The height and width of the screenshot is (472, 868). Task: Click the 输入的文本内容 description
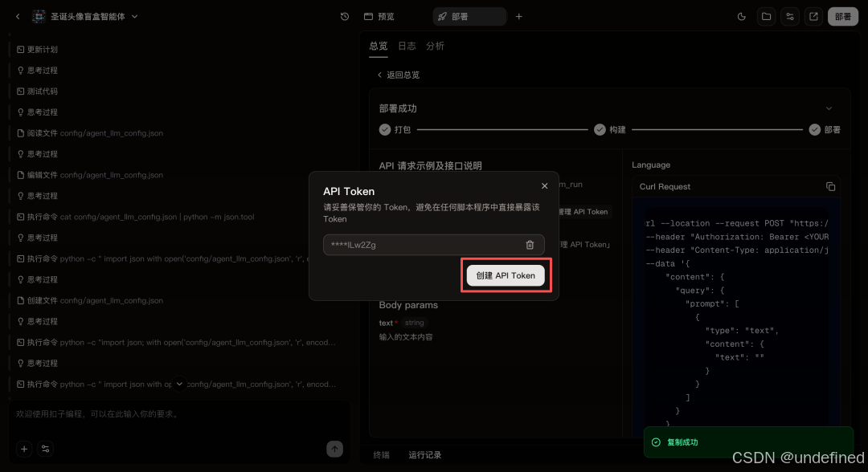pos(406,337)
